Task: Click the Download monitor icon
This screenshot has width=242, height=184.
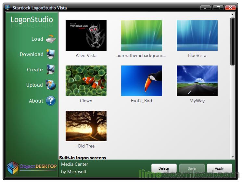Action: [51, 54]
